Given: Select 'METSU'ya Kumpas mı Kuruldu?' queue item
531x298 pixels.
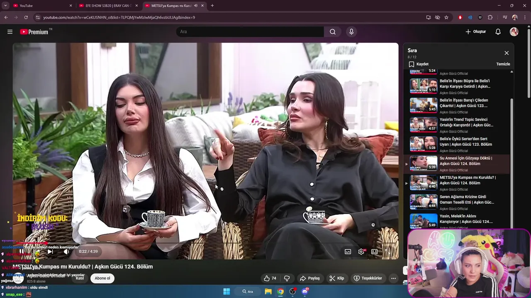Looking at the screenshot, I should point(456,183).
